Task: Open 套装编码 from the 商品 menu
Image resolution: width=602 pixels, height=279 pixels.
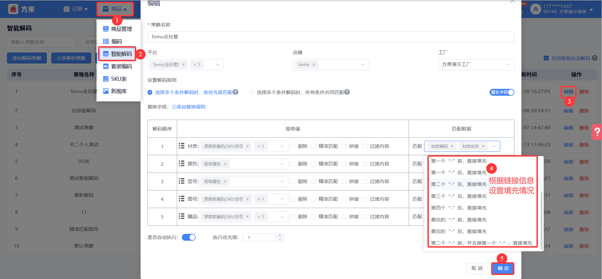Action: (x=121, y=66)
